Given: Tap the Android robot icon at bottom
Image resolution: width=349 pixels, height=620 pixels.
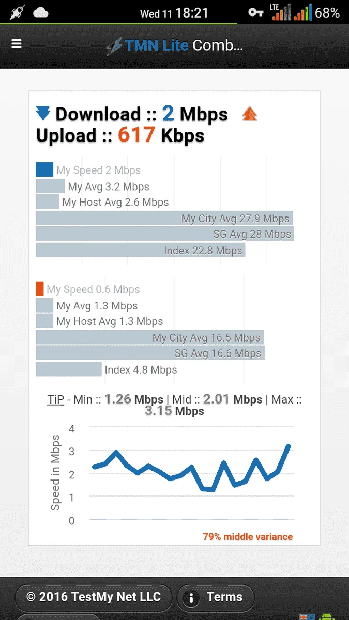Looking at the screenshot, I should point(327,616).
